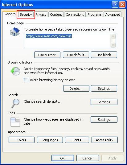127x165 pixels.
Task: Click the Search magnifying glass icon
Action: click(15, 103)
